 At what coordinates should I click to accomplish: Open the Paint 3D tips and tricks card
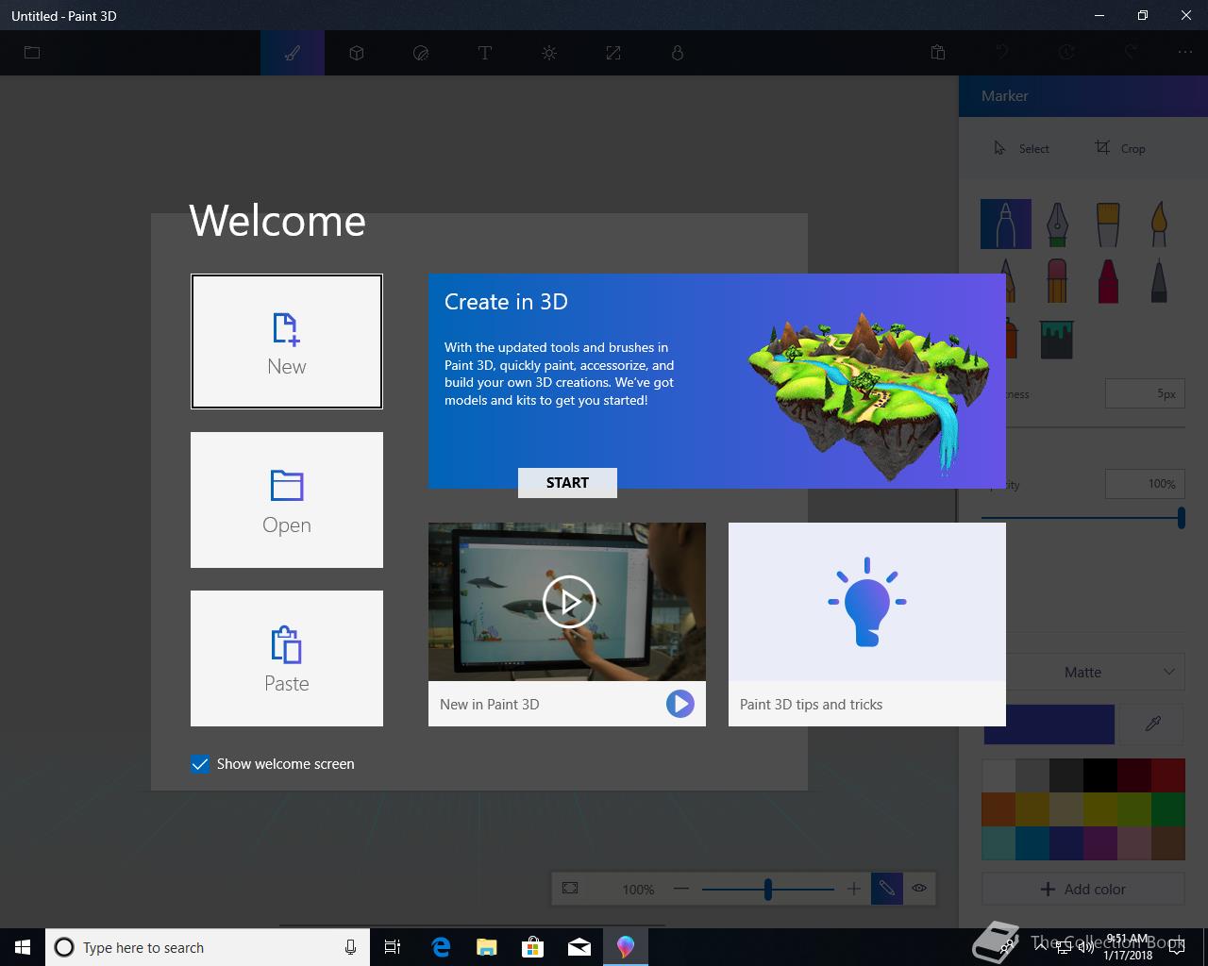click(867, 625)
